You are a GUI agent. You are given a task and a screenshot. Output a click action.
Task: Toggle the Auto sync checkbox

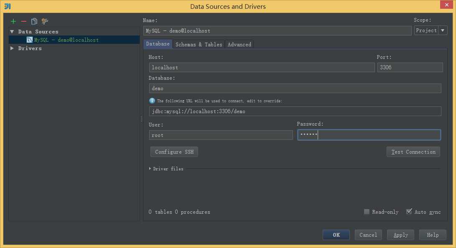coord(409,211)
